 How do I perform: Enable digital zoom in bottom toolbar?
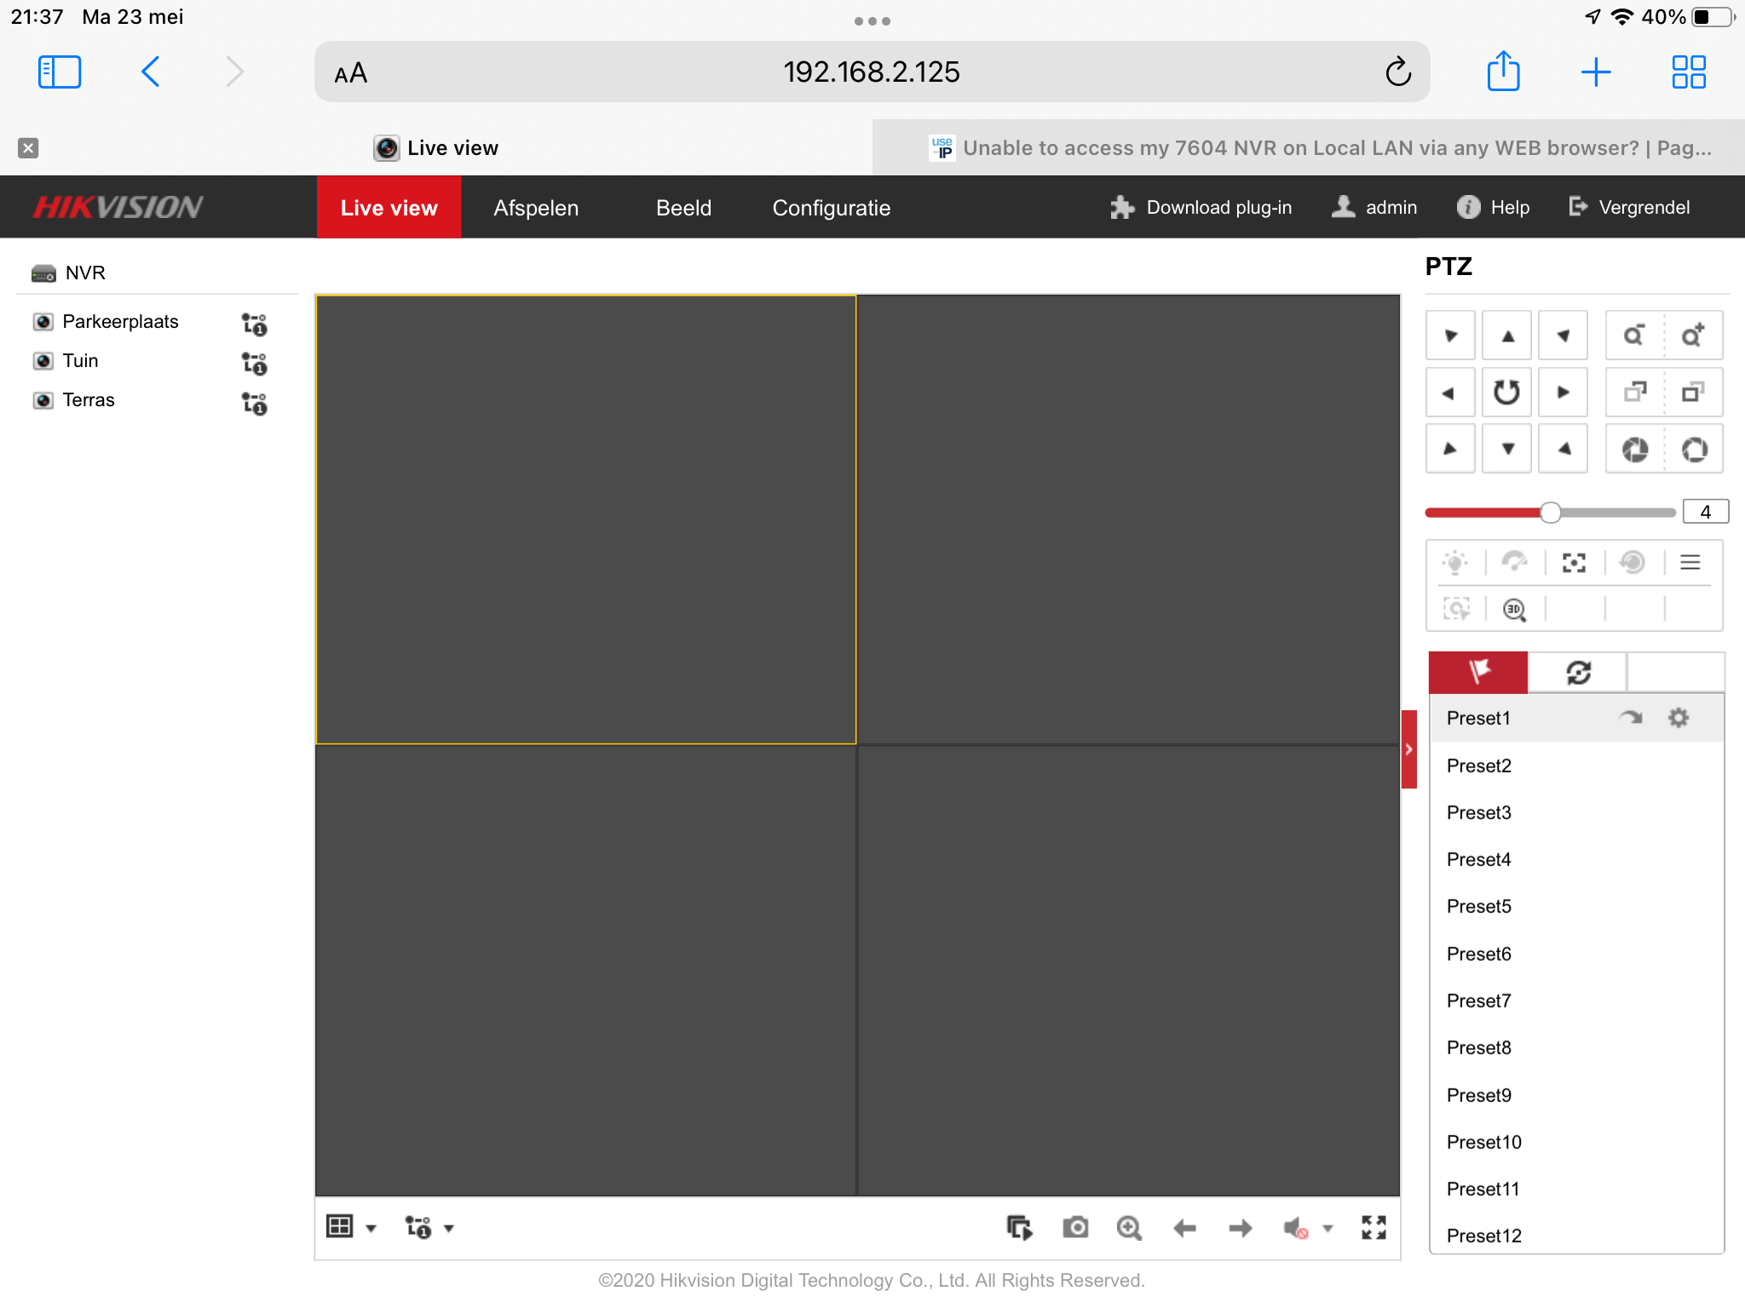[1129, 1227]
